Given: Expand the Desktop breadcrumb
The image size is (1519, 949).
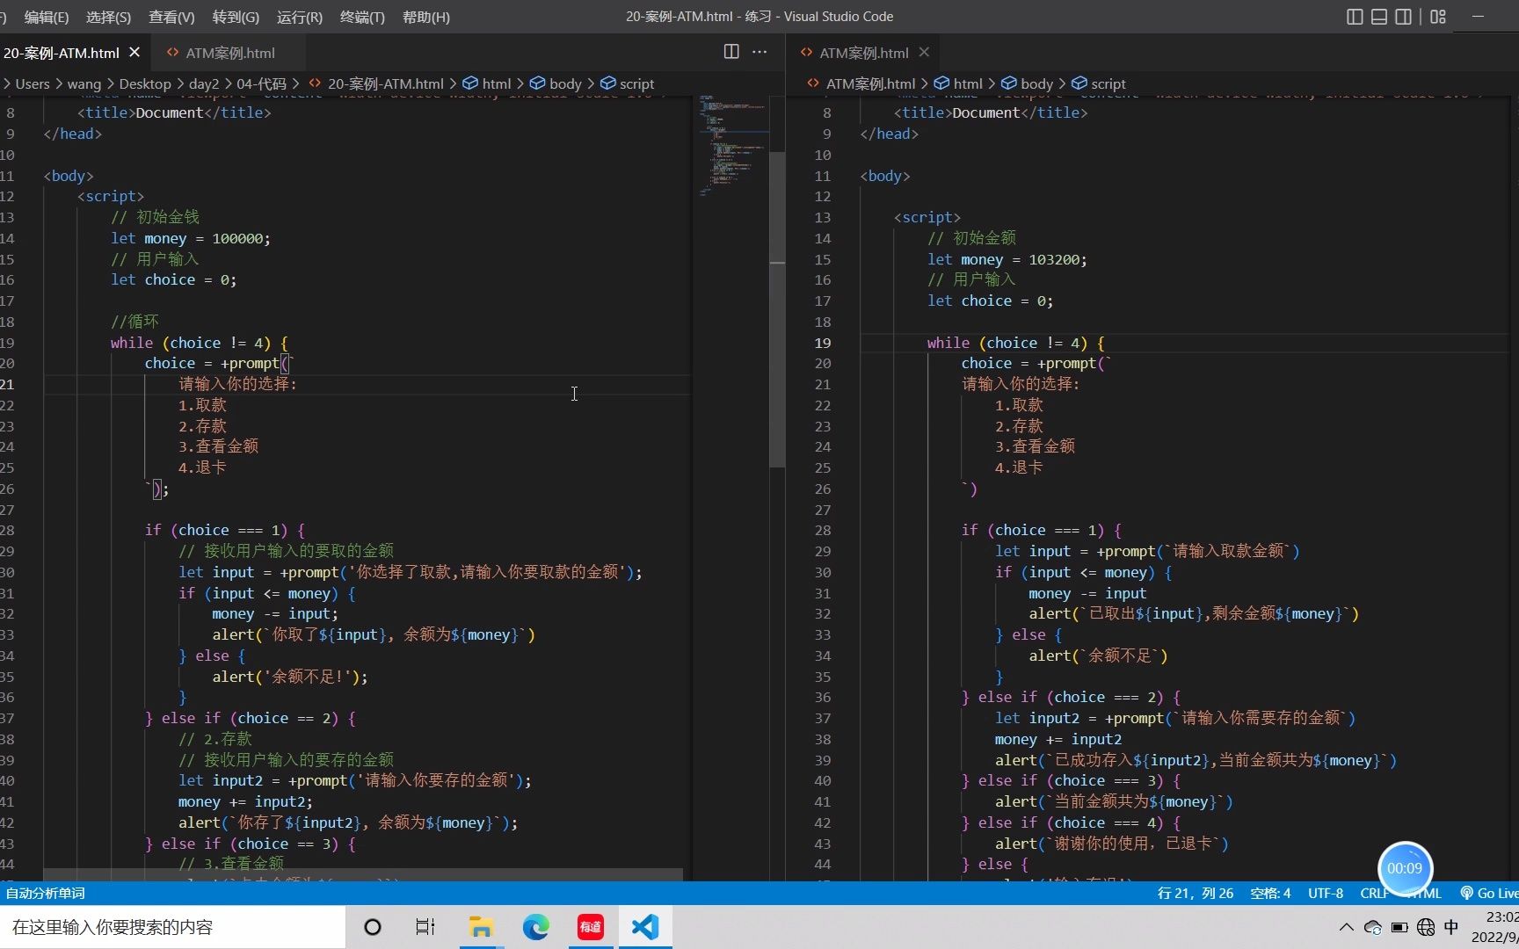Looking at the screenshot, I should pos(145,83).
